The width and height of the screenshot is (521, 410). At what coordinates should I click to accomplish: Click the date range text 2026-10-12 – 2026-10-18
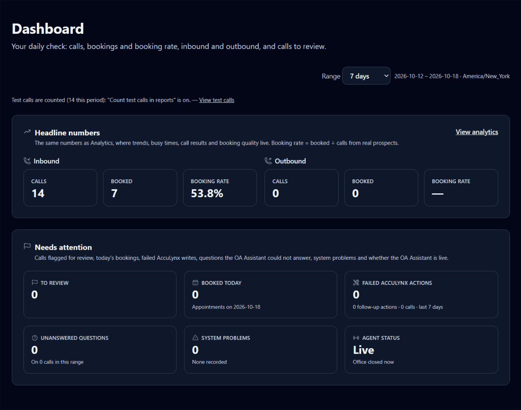click(427, 76)
